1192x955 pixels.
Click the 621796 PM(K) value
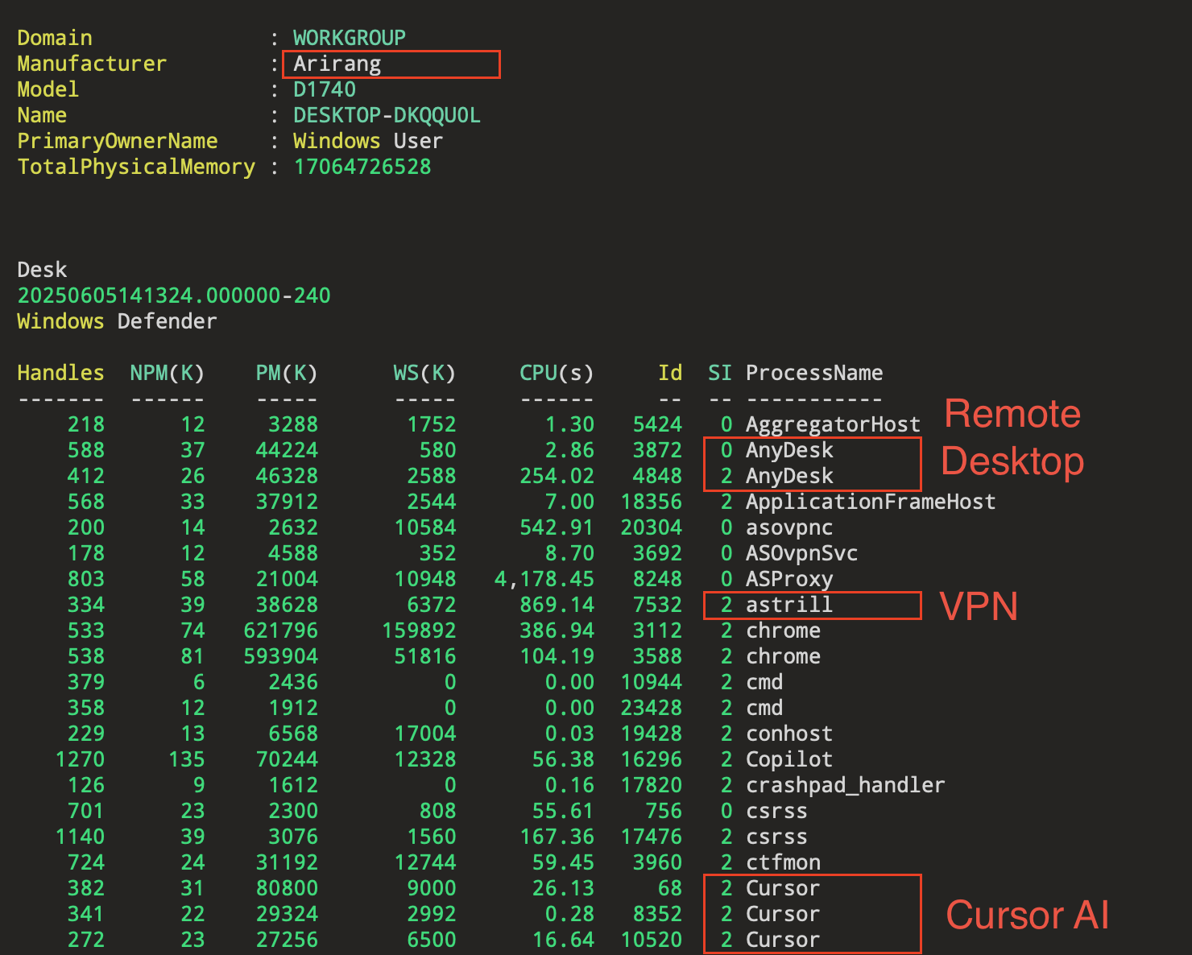coord(281,630)
